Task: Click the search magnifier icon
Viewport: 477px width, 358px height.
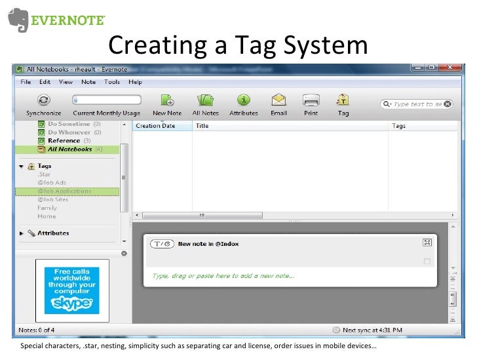Action: pyautogui.click(x=387, y=104)
